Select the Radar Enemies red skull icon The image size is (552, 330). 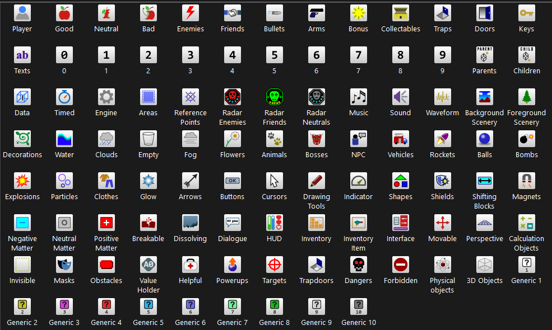click(233, 97)
